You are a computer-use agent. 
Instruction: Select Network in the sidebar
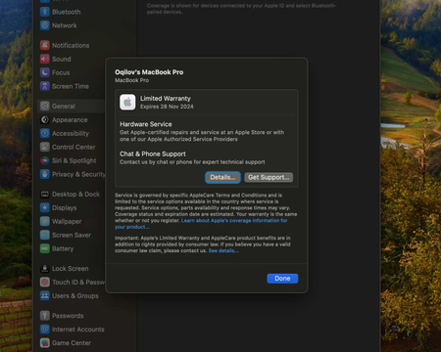click(65, 25)
